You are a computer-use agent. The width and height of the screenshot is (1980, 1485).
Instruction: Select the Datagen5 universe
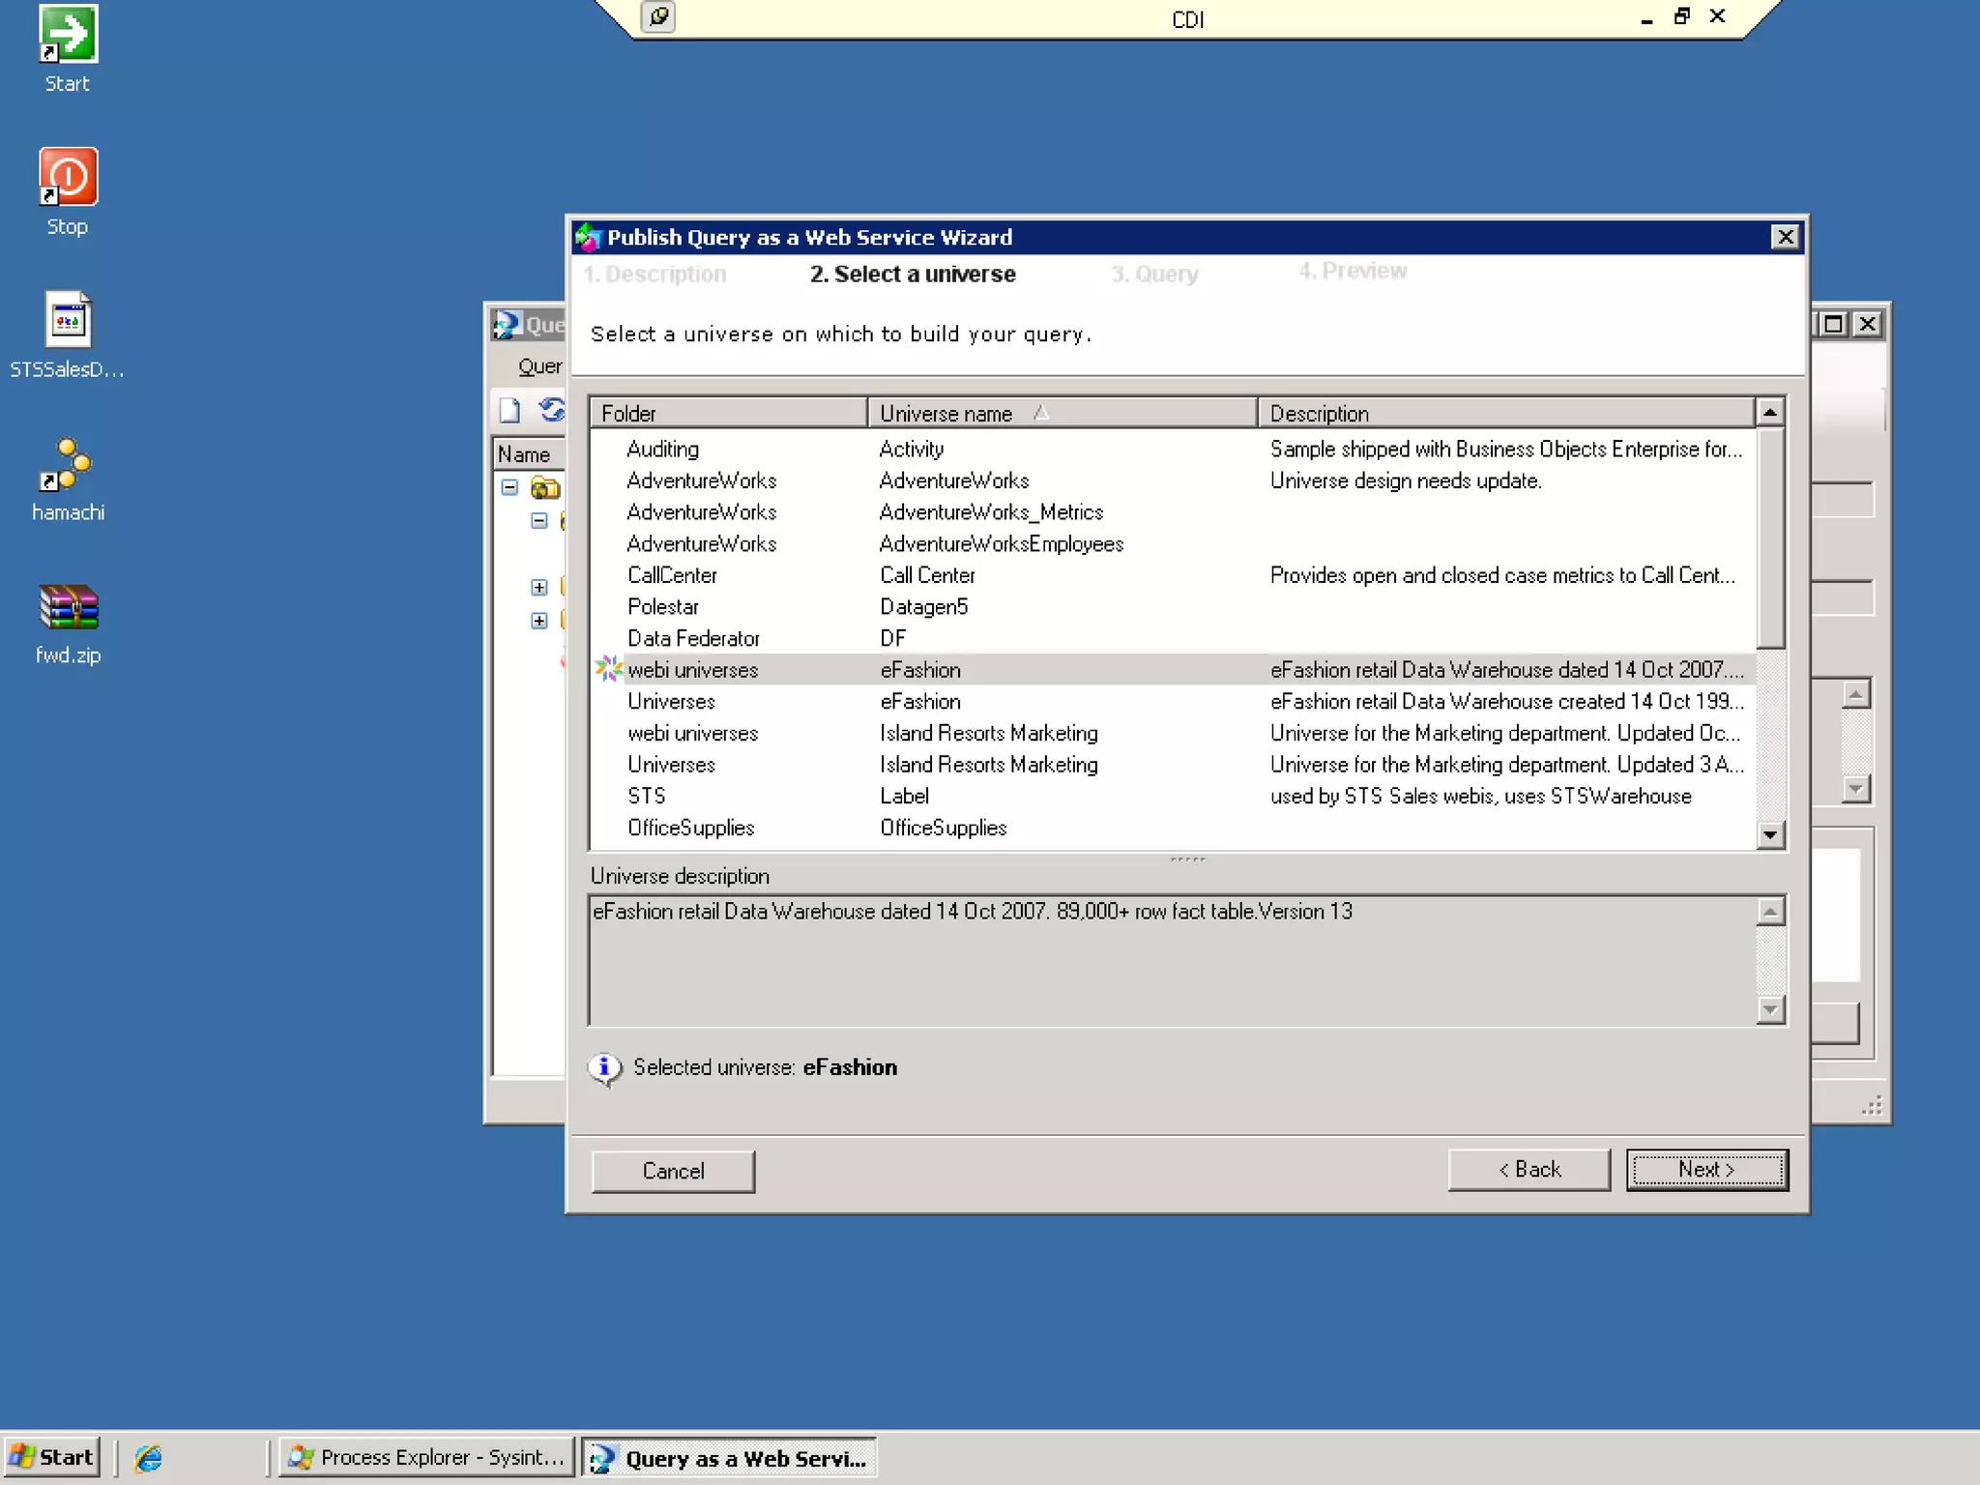1173,607
